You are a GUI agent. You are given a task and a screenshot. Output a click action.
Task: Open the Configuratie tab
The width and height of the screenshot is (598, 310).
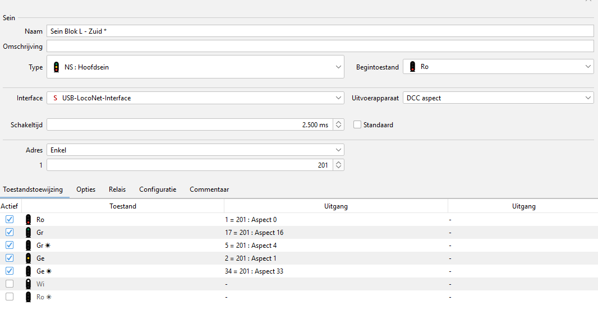point(158,189)
